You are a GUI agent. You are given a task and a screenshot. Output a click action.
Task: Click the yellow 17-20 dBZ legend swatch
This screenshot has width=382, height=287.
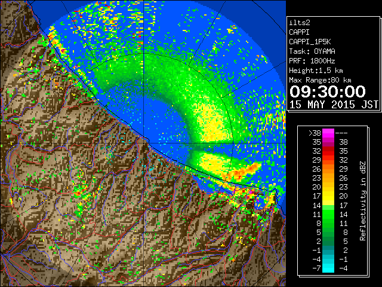click(328, 196)
